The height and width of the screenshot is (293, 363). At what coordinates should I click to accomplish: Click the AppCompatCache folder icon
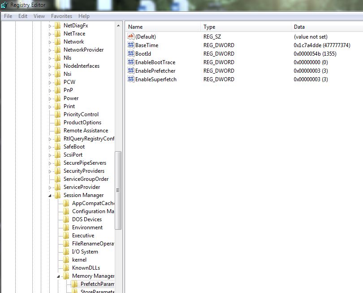click(x=66, y=203)
